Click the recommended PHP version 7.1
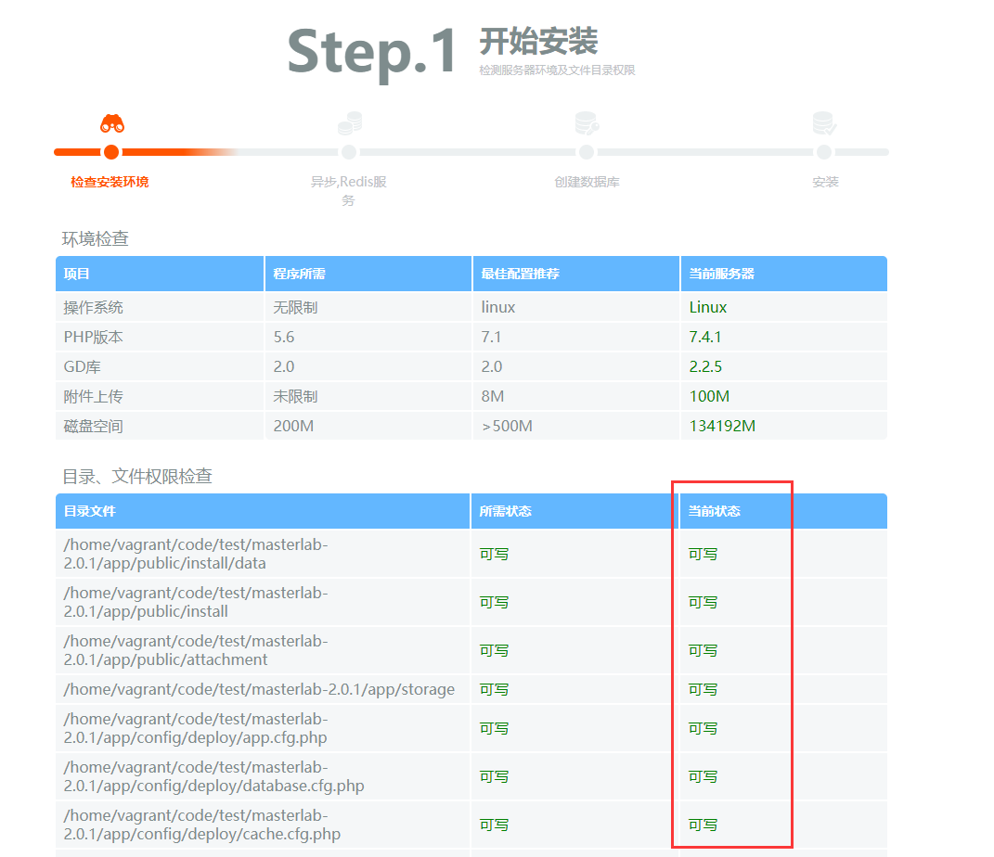 pos(491,337)
